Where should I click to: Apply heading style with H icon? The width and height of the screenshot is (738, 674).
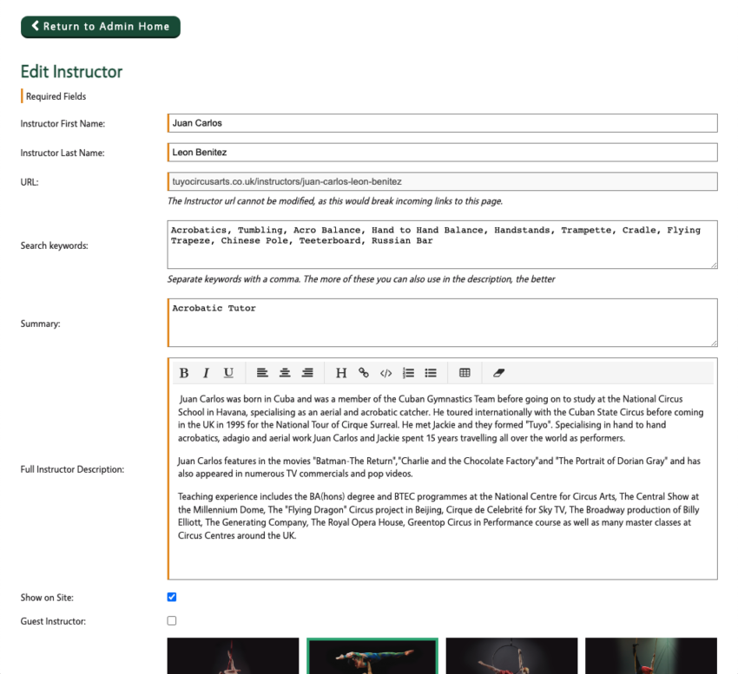(341, 373)
